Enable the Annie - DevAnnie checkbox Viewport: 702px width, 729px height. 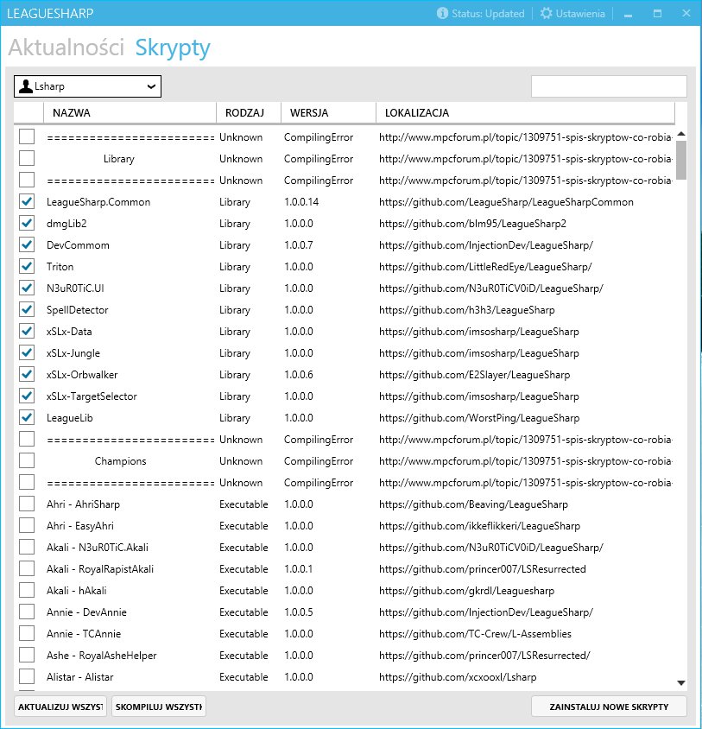coord(27,612)
